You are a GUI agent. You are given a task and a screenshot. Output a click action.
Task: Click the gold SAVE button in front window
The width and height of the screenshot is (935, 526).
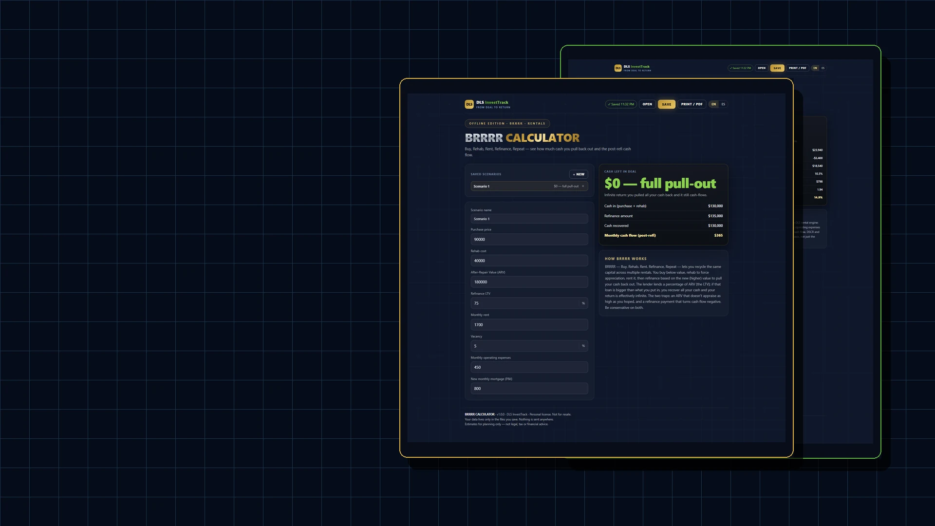(x=667, y=104)
